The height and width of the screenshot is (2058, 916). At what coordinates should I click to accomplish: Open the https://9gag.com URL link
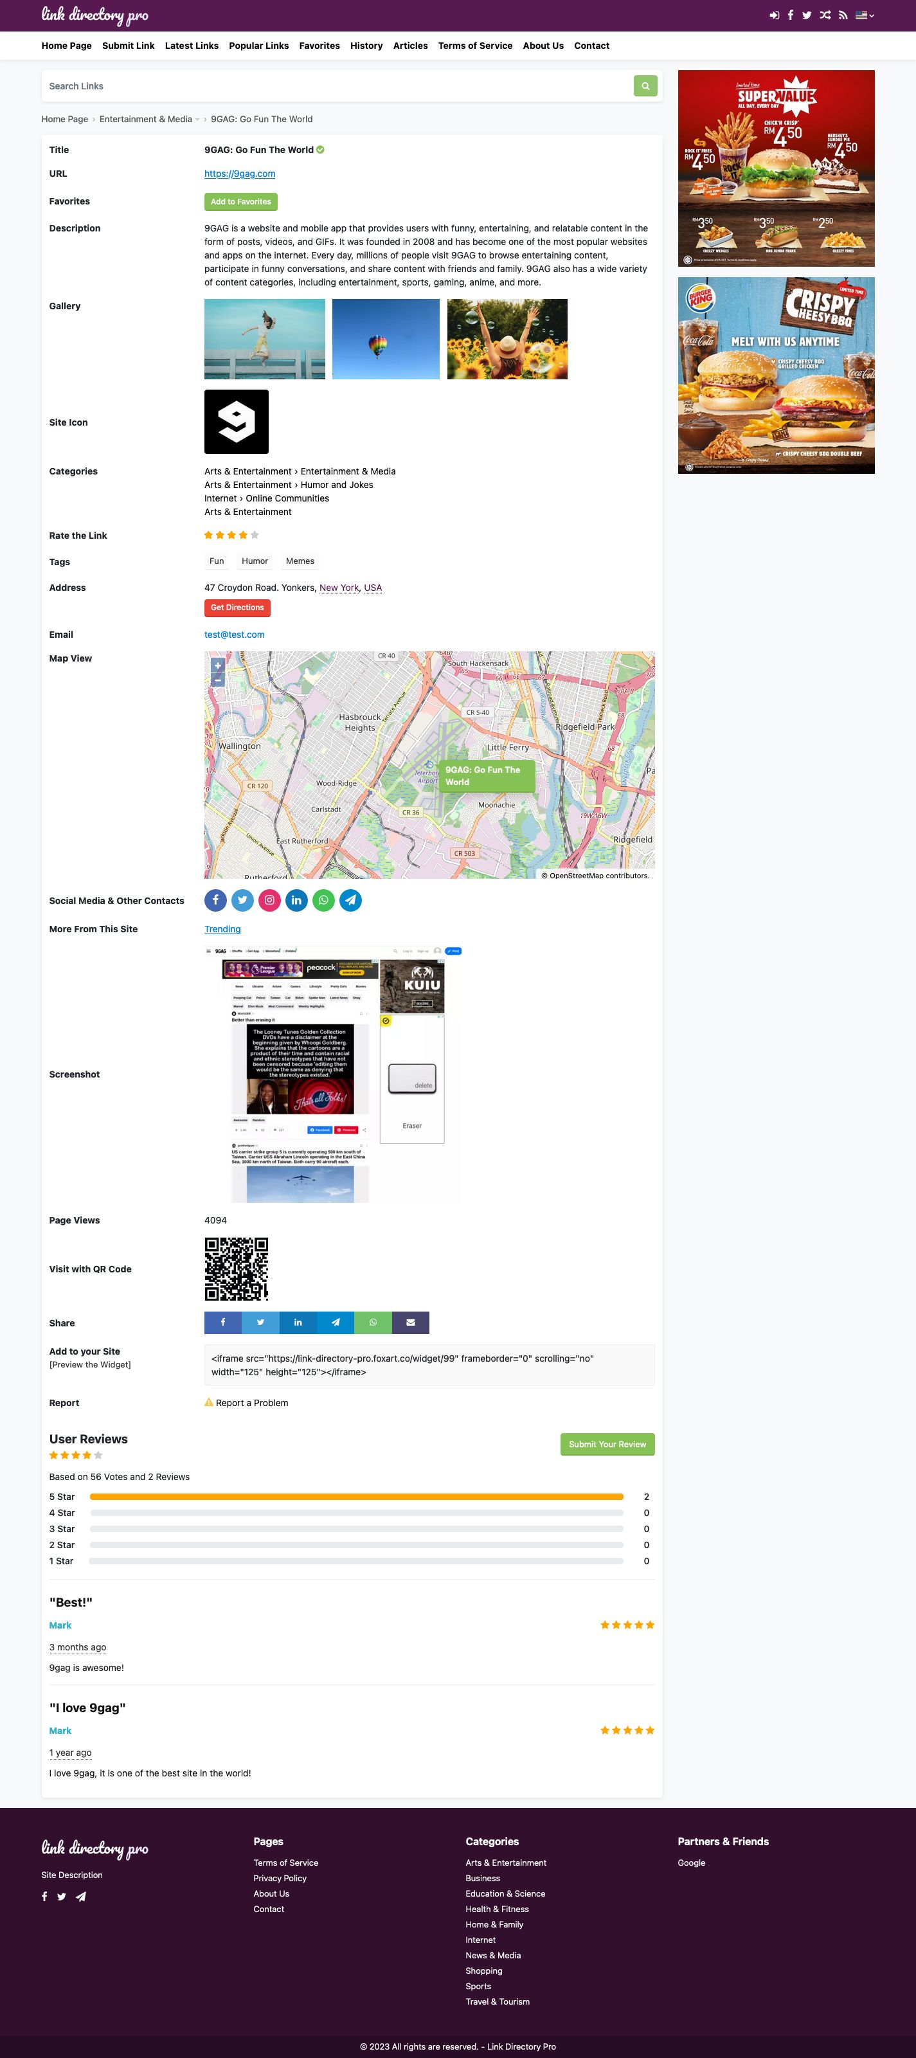[240, 174]
